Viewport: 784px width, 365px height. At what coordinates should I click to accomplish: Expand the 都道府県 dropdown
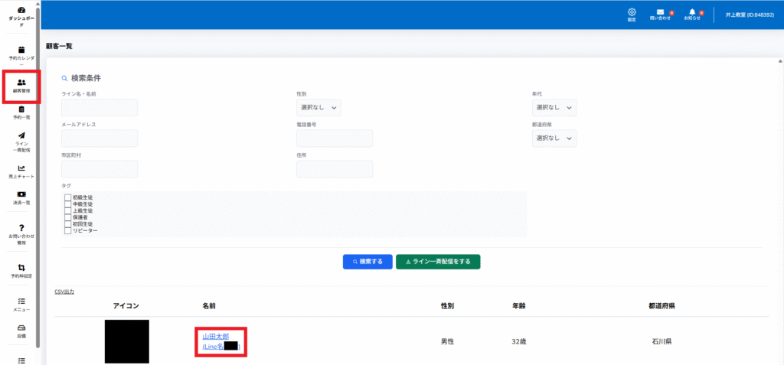[554, 139]
